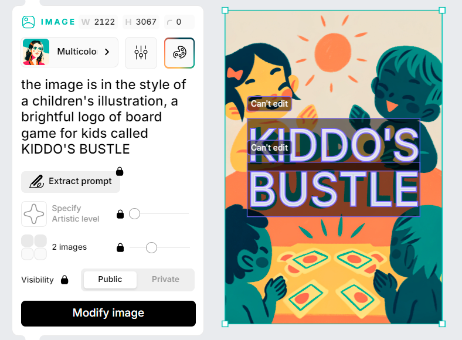This screenshot has height=340, width=462.
Task: Open the color palette icon button
Action: coord(179,53)
